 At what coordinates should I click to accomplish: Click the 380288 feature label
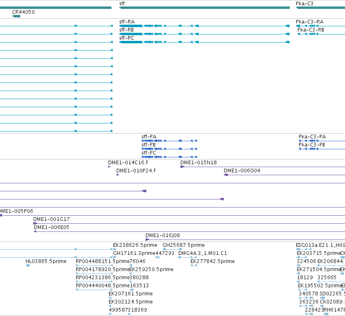pos(139,278)
